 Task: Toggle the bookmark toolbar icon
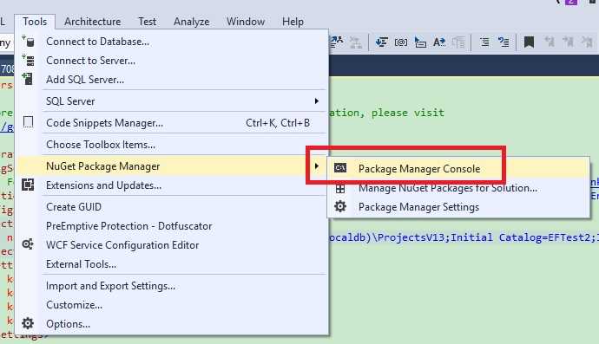(529, 42)
